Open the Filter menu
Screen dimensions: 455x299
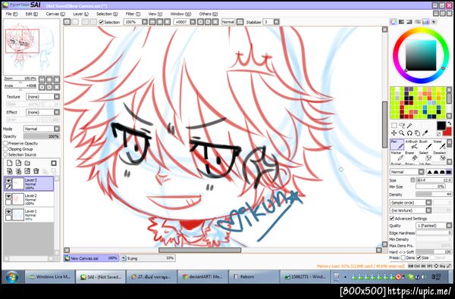tap(133, 14)
